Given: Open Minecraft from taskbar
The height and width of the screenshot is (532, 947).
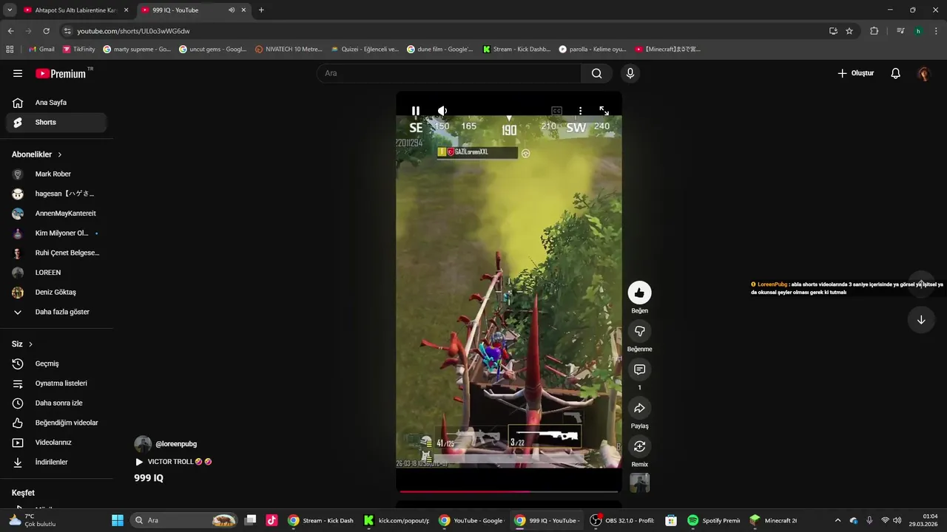Looking at the screenshot, I should 772,520.
